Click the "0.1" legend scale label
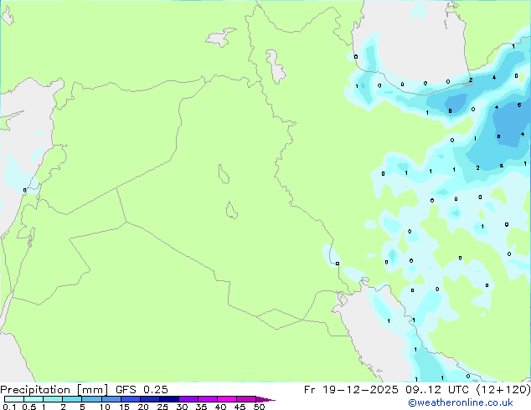The height and width of the screenshot is (410, 531). click(x=9, y=407)
